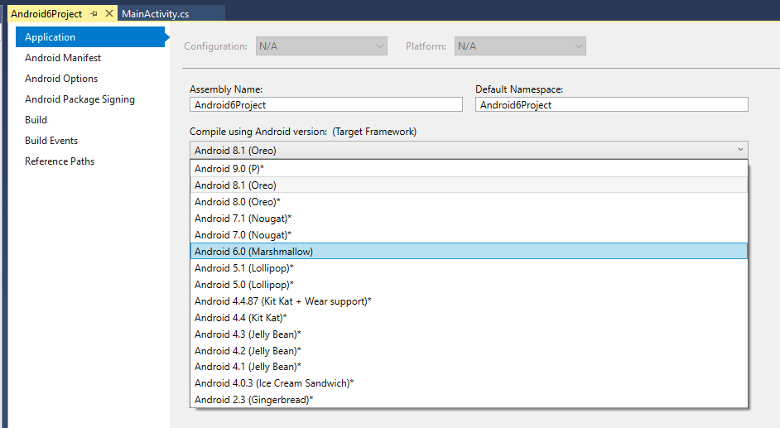
Task: Click the Default Namespace input field
Action: click(x=611, y=104)
